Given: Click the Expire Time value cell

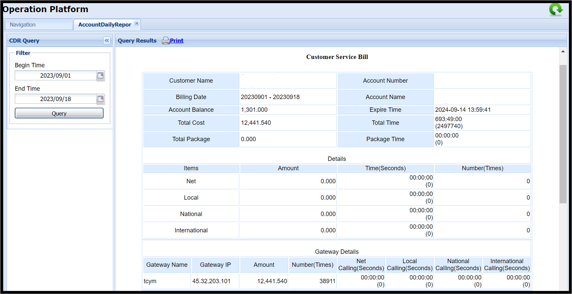Looking at the screenshot, I should tap(463, 110).
